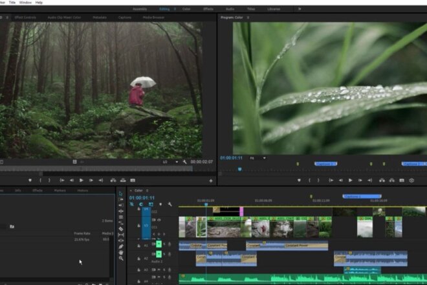The height and width of the screenshot is (285, 427).
Task: Select blue caption marker on timeline ruler
Action: (362, 196)
